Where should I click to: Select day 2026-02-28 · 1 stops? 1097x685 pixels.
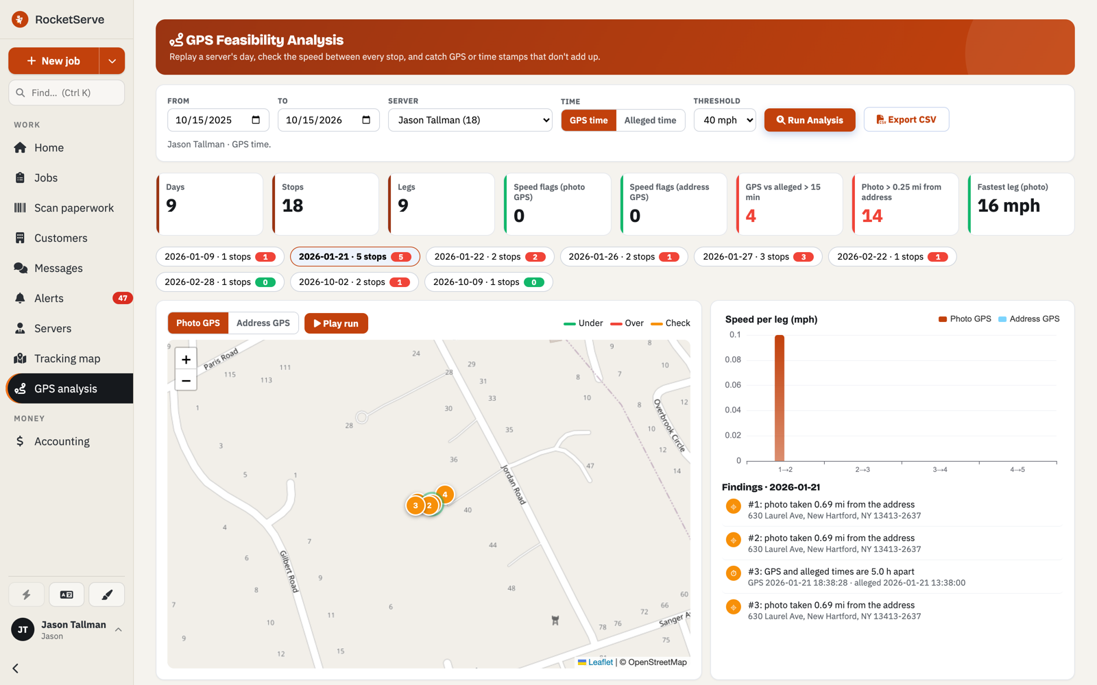220,282
